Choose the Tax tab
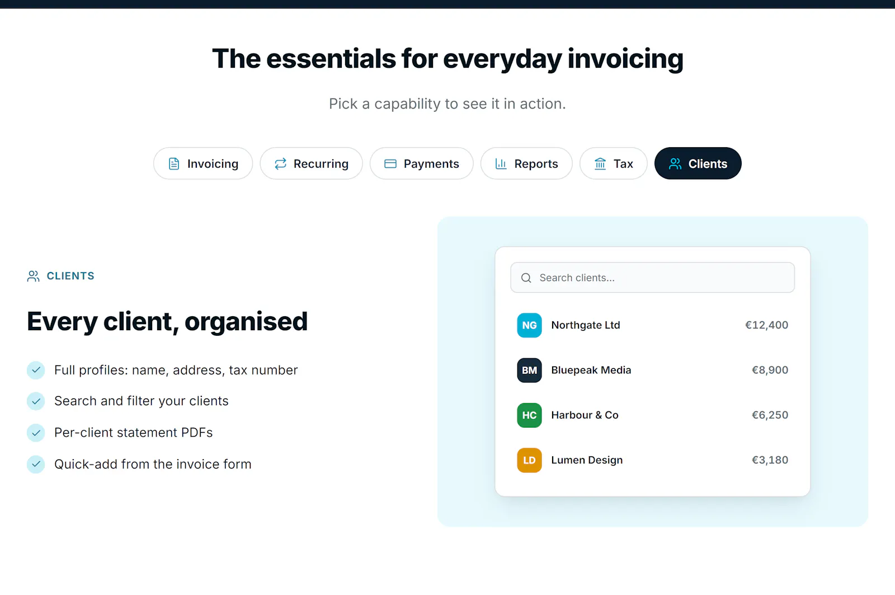 click(x=614, y=163)
